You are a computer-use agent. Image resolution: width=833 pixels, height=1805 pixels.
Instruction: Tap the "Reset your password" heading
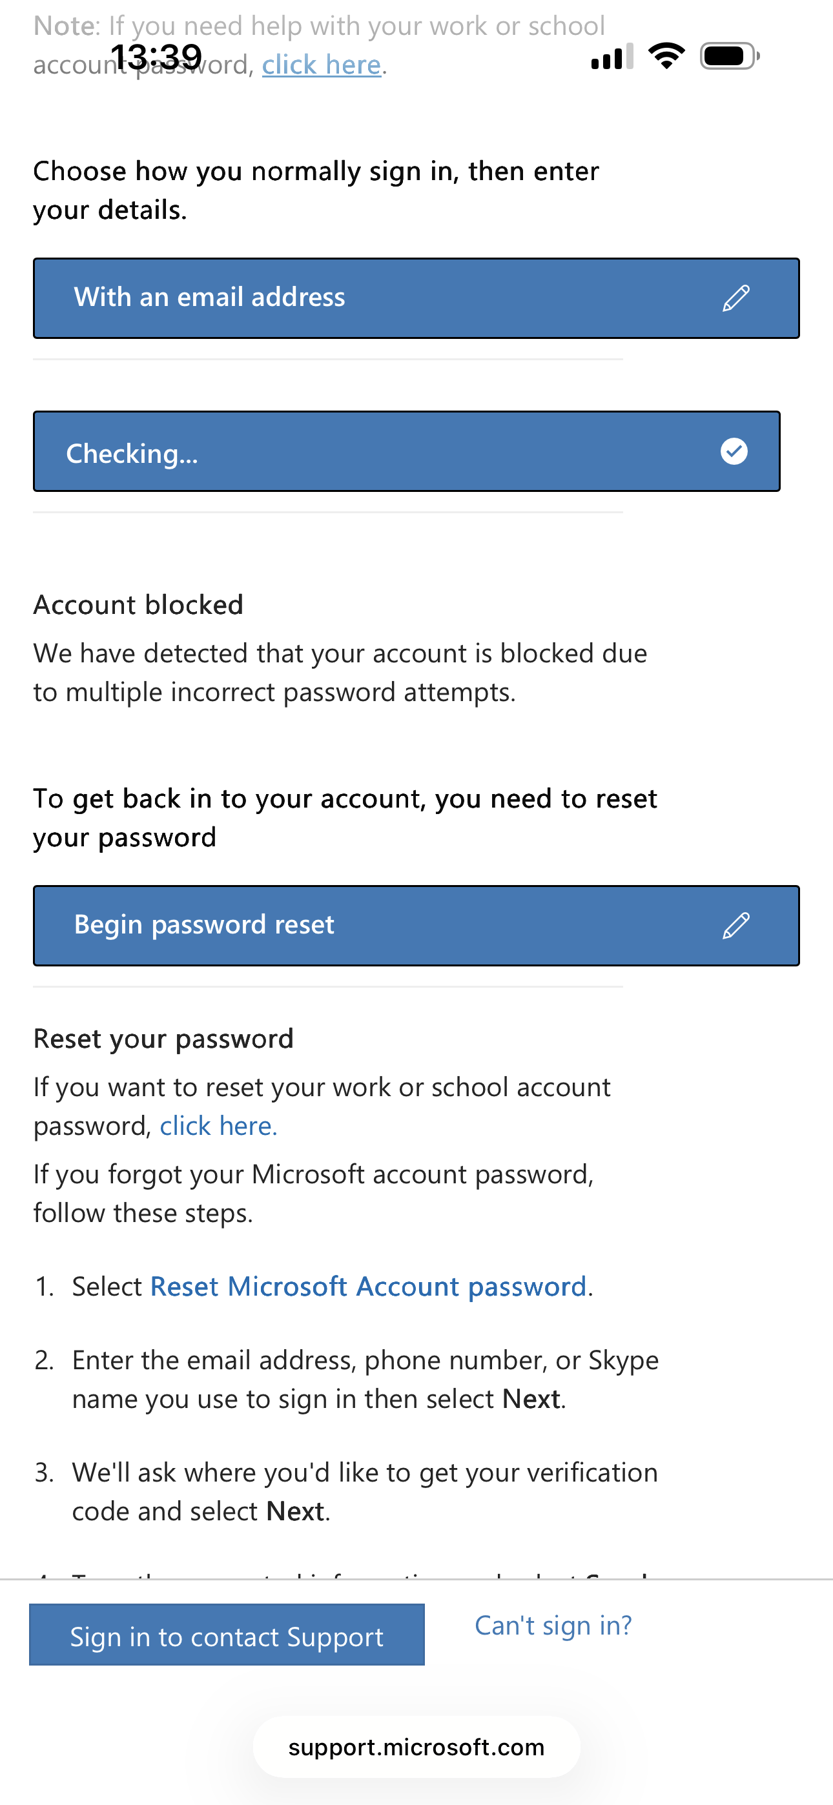(x=163, y=1039)
